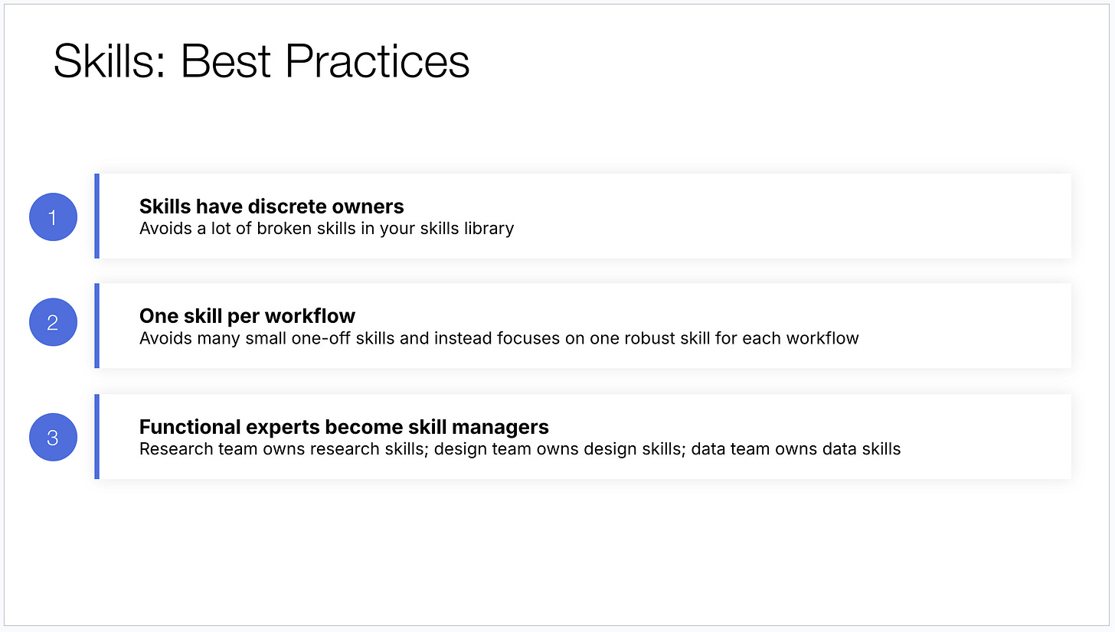Click blue accent bar of first card

(96, 216)
